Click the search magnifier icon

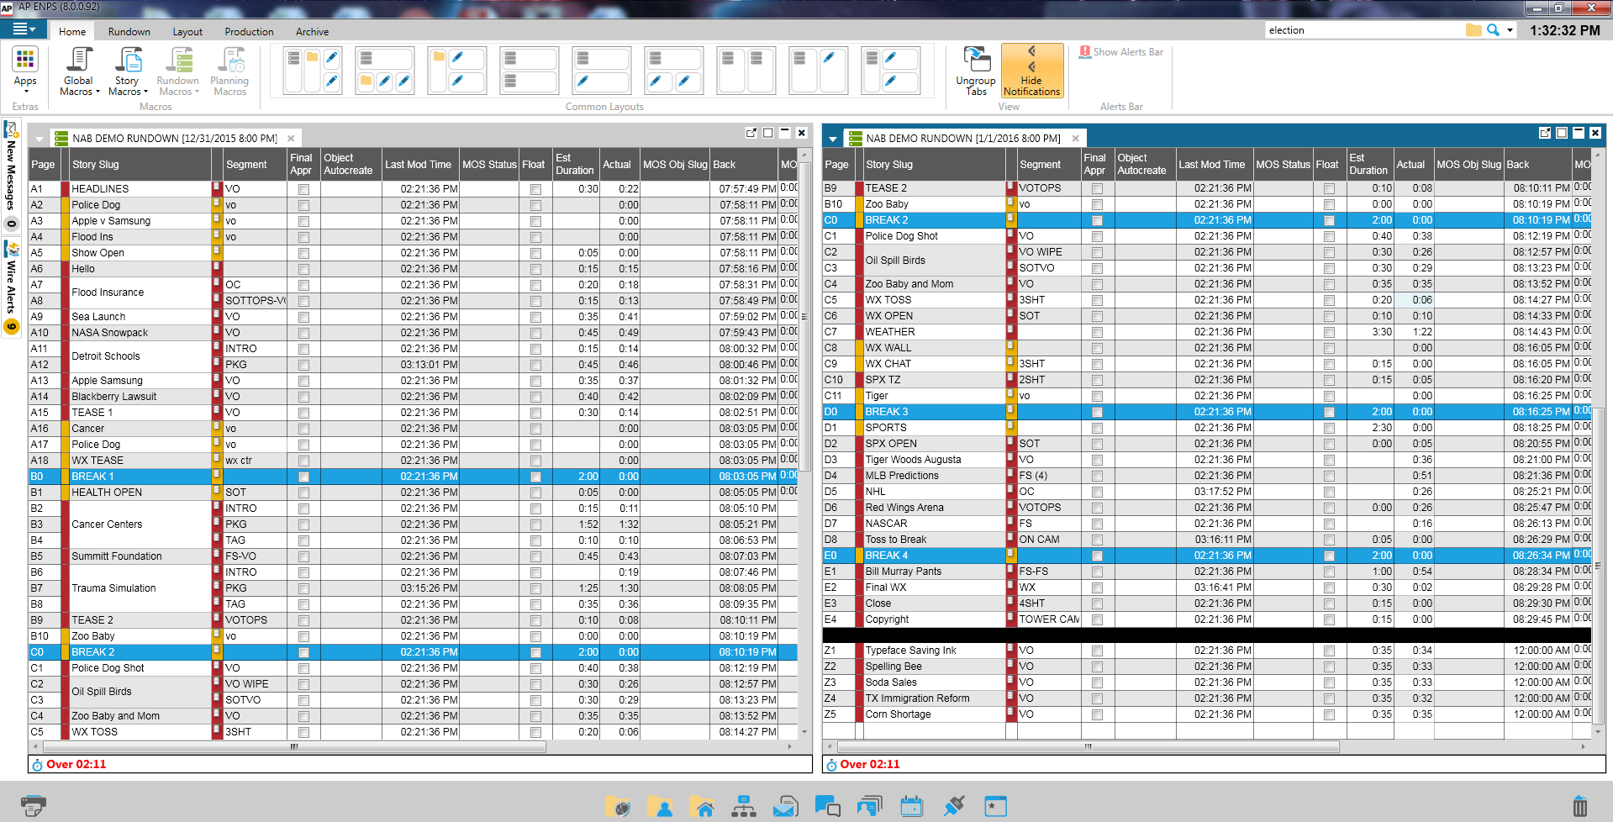click(x=1493, y=30)
